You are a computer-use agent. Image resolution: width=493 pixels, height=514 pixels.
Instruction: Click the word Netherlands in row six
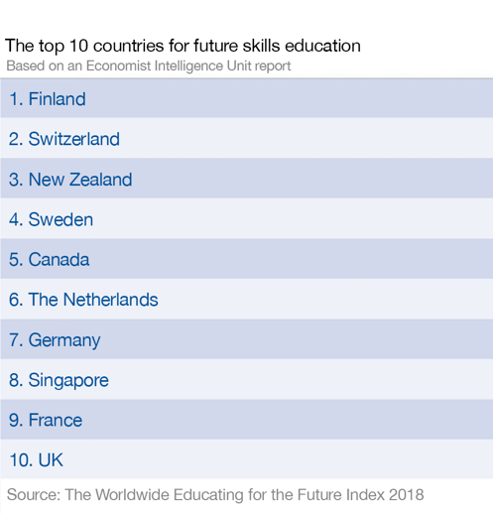tap(110, 300)
